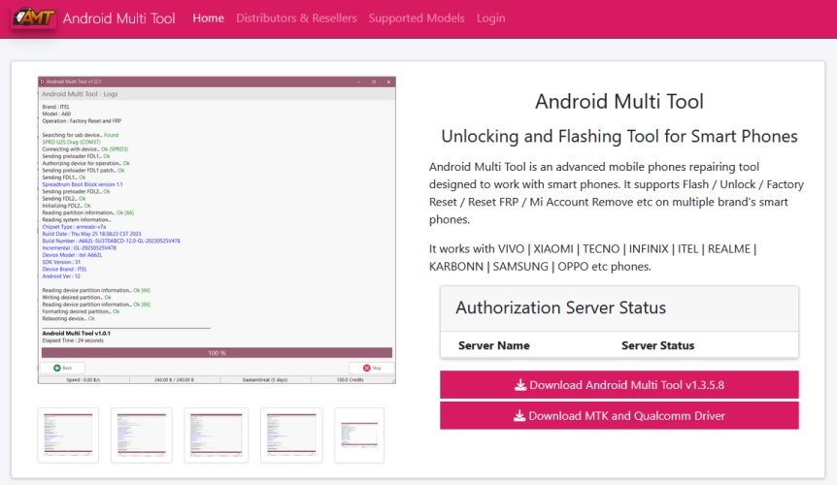Open the Login page

(x=490, y=18)
